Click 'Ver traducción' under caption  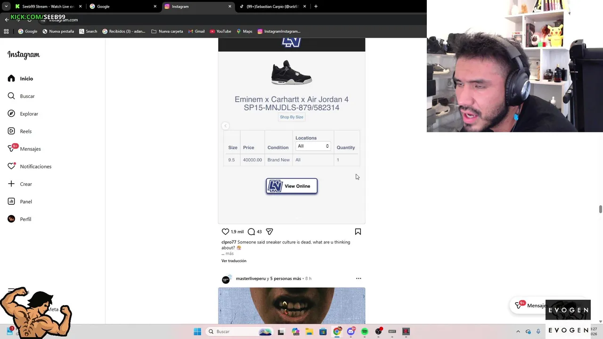pyautogui.click(x=234, y=261)
